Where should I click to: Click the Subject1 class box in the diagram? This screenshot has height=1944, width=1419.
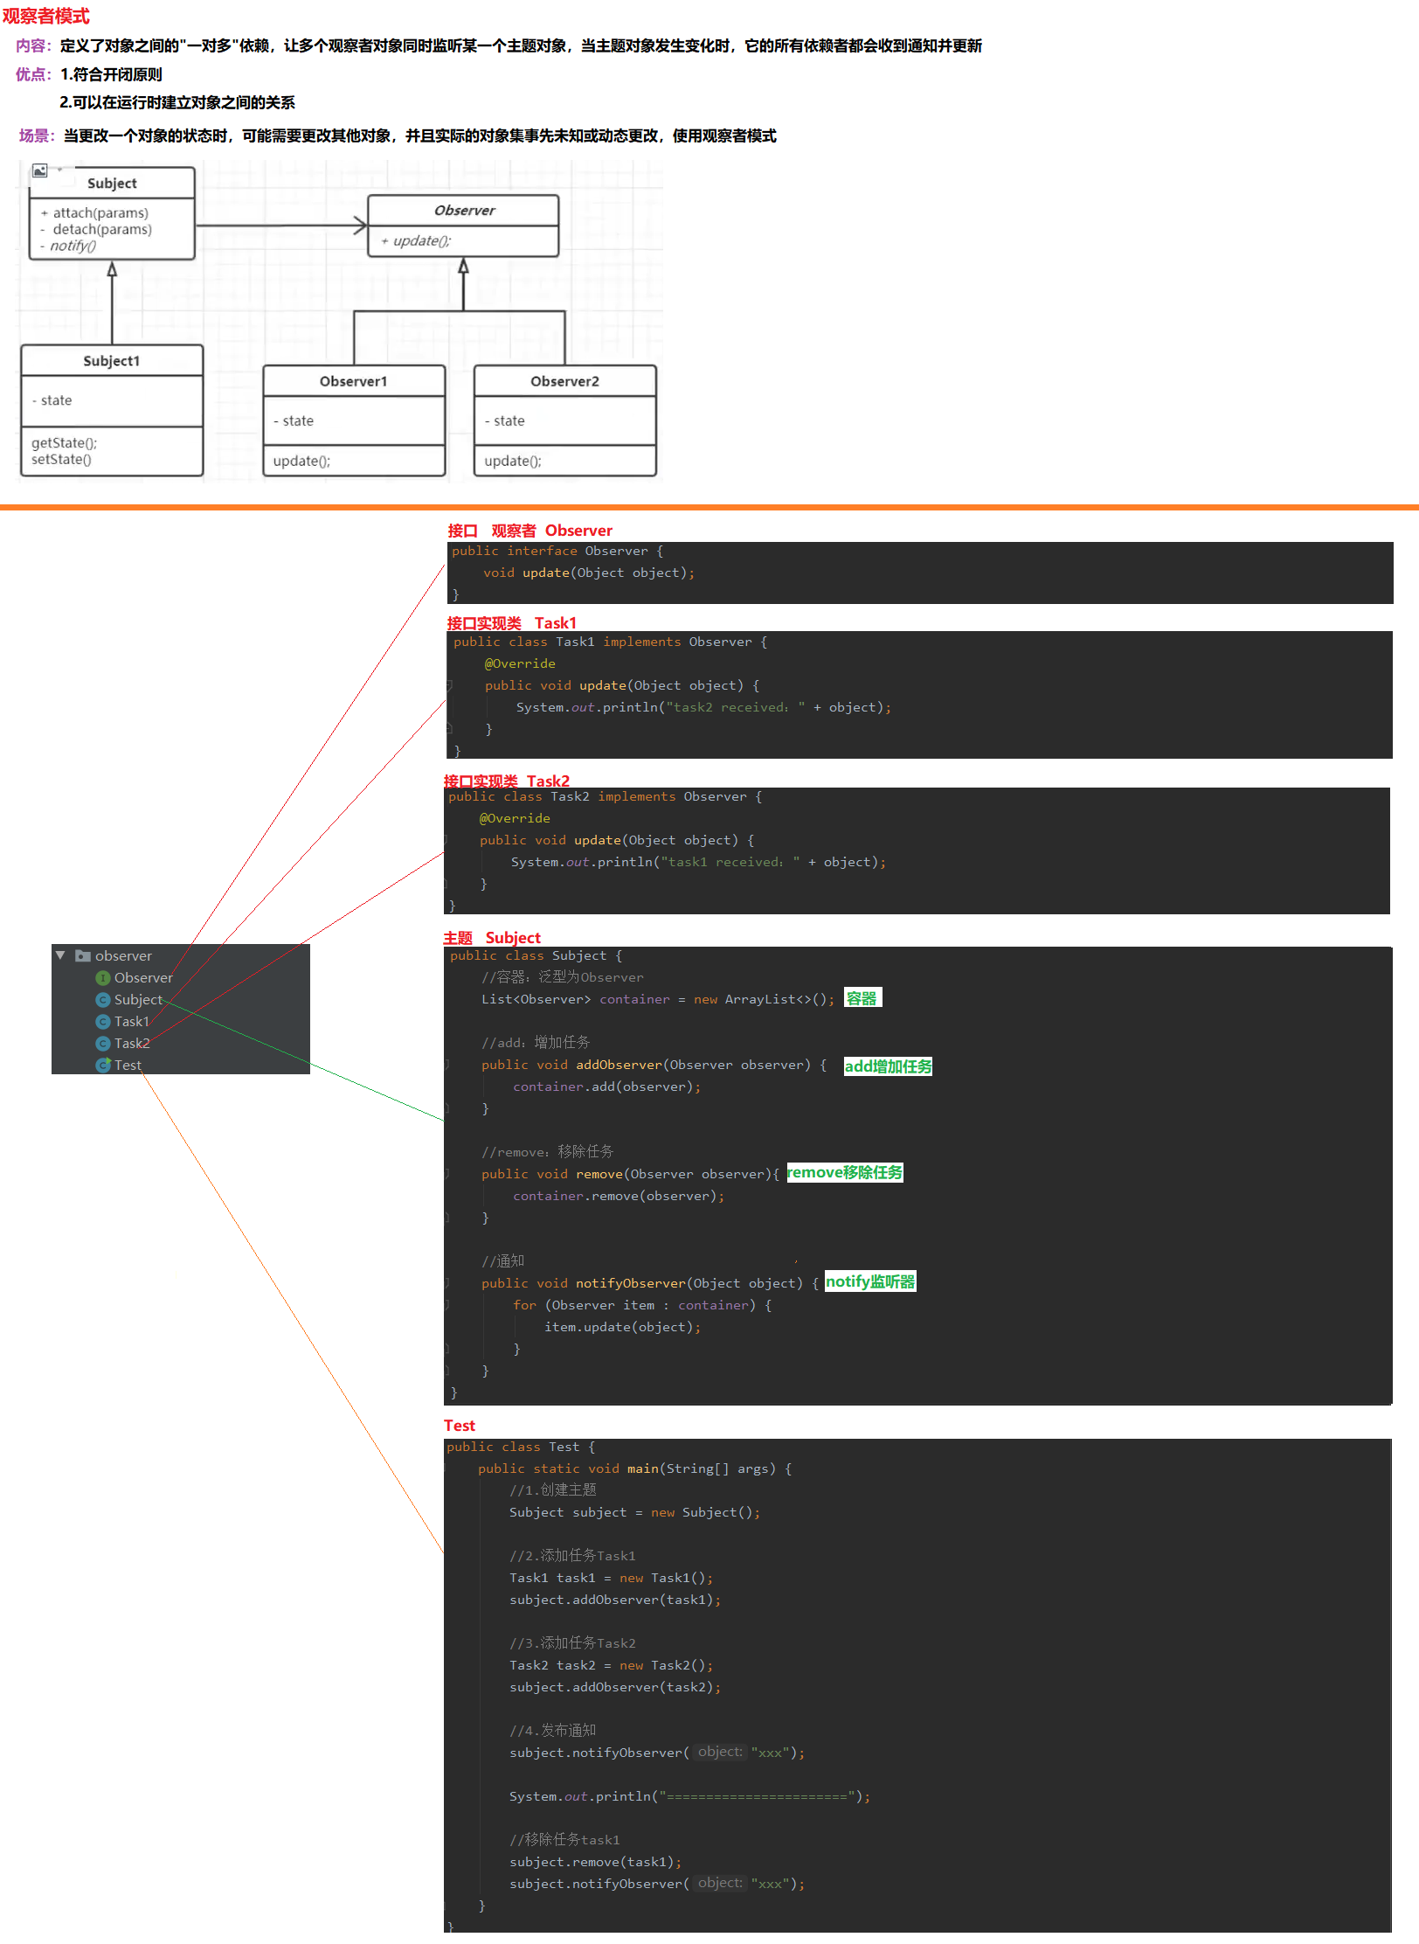[x=112, y=410]
